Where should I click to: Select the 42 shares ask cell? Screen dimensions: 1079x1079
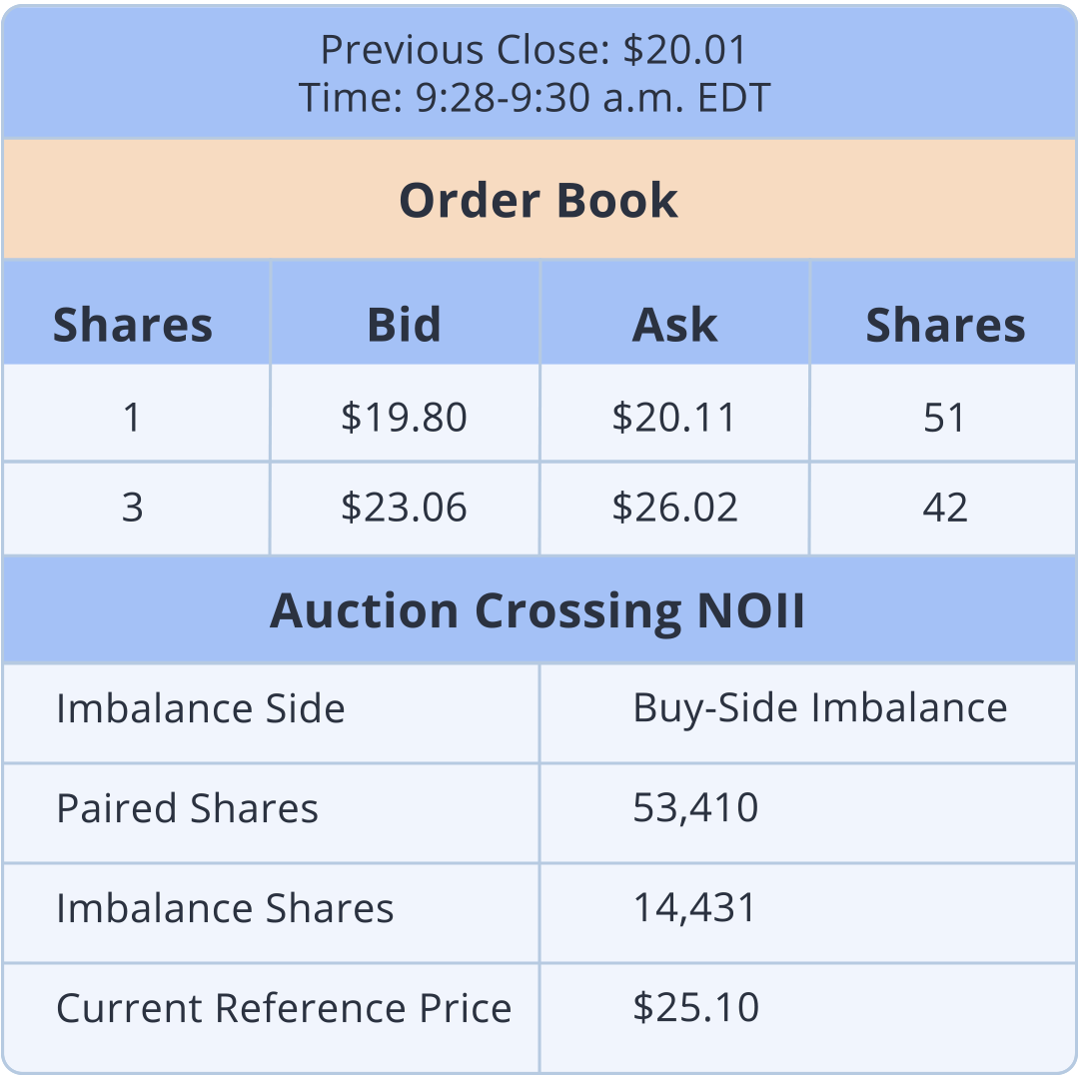tap(945, 508)
